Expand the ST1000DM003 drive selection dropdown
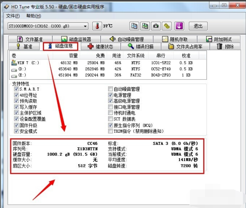246x208 pixels. pyautogui.click(x=85, y=26)
